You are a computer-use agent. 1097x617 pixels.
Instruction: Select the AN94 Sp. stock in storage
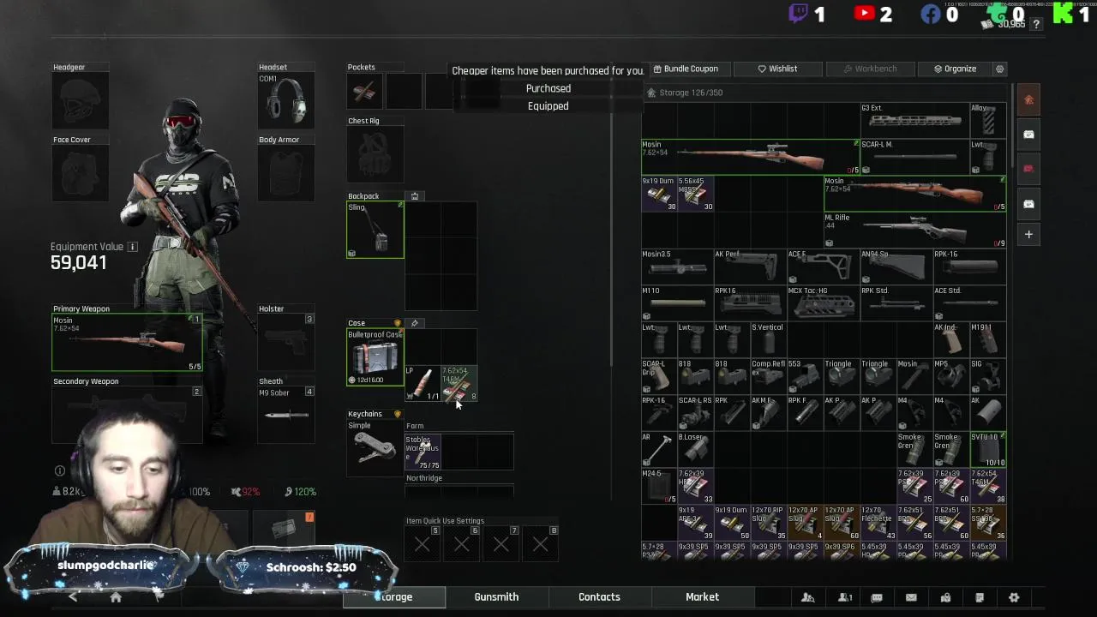[896, 267]
